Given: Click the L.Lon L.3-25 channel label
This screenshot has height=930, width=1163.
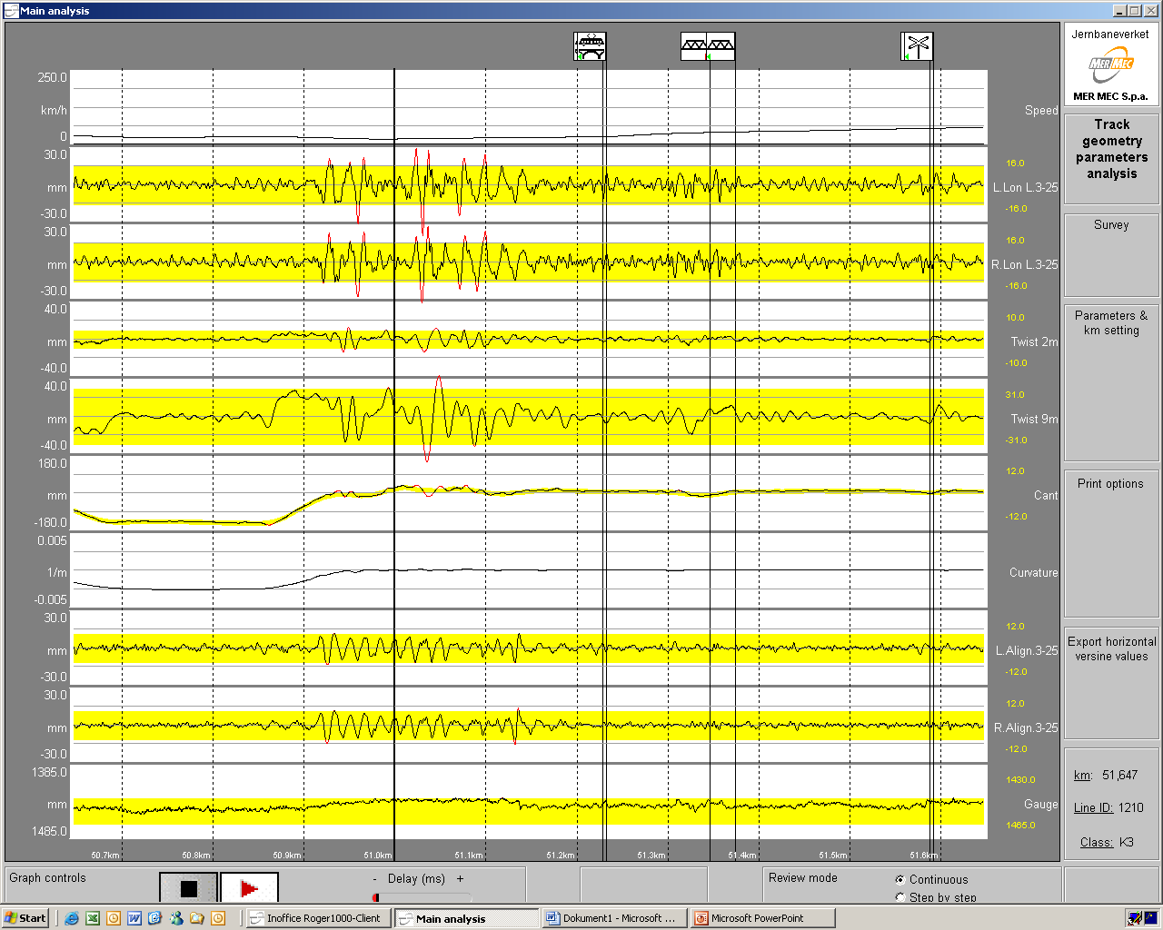Looking at the screenshot, I should click(1025, 188).
